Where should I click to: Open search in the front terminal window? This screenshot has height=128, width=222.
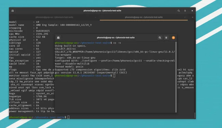point(160,38)
